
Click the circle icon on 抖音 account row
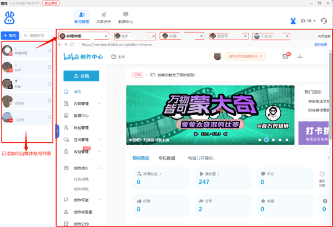(49, 84)
